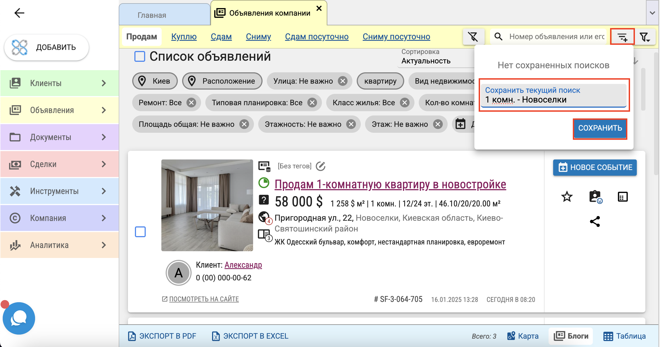Click the clear filters funnel icon
This screenshot has width=660, height=347.
(473, 37)
